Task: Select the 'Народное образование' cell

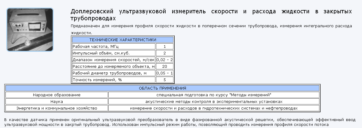Action: point(57,95)
